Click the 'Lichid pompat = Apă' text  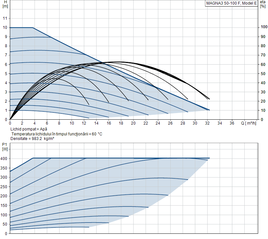(29, 129)
